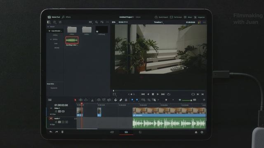
Task: Go to first frame
Action: [143, 94]
